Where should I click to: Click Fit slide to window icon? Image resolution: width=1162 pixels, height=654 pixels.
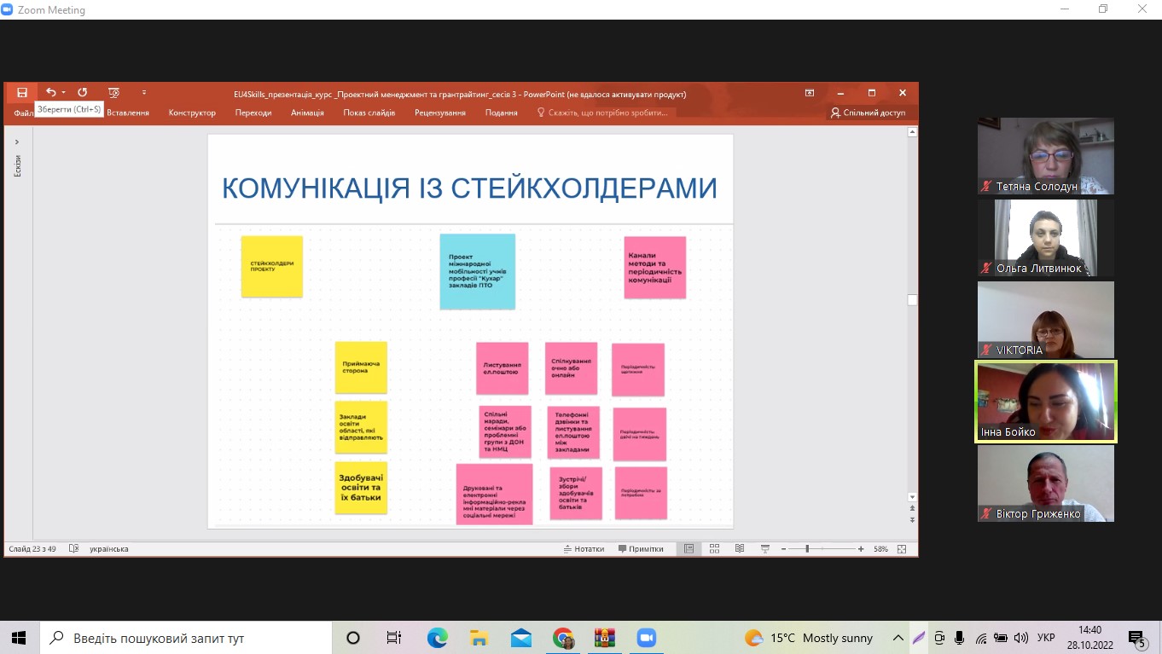click(902, 549)
